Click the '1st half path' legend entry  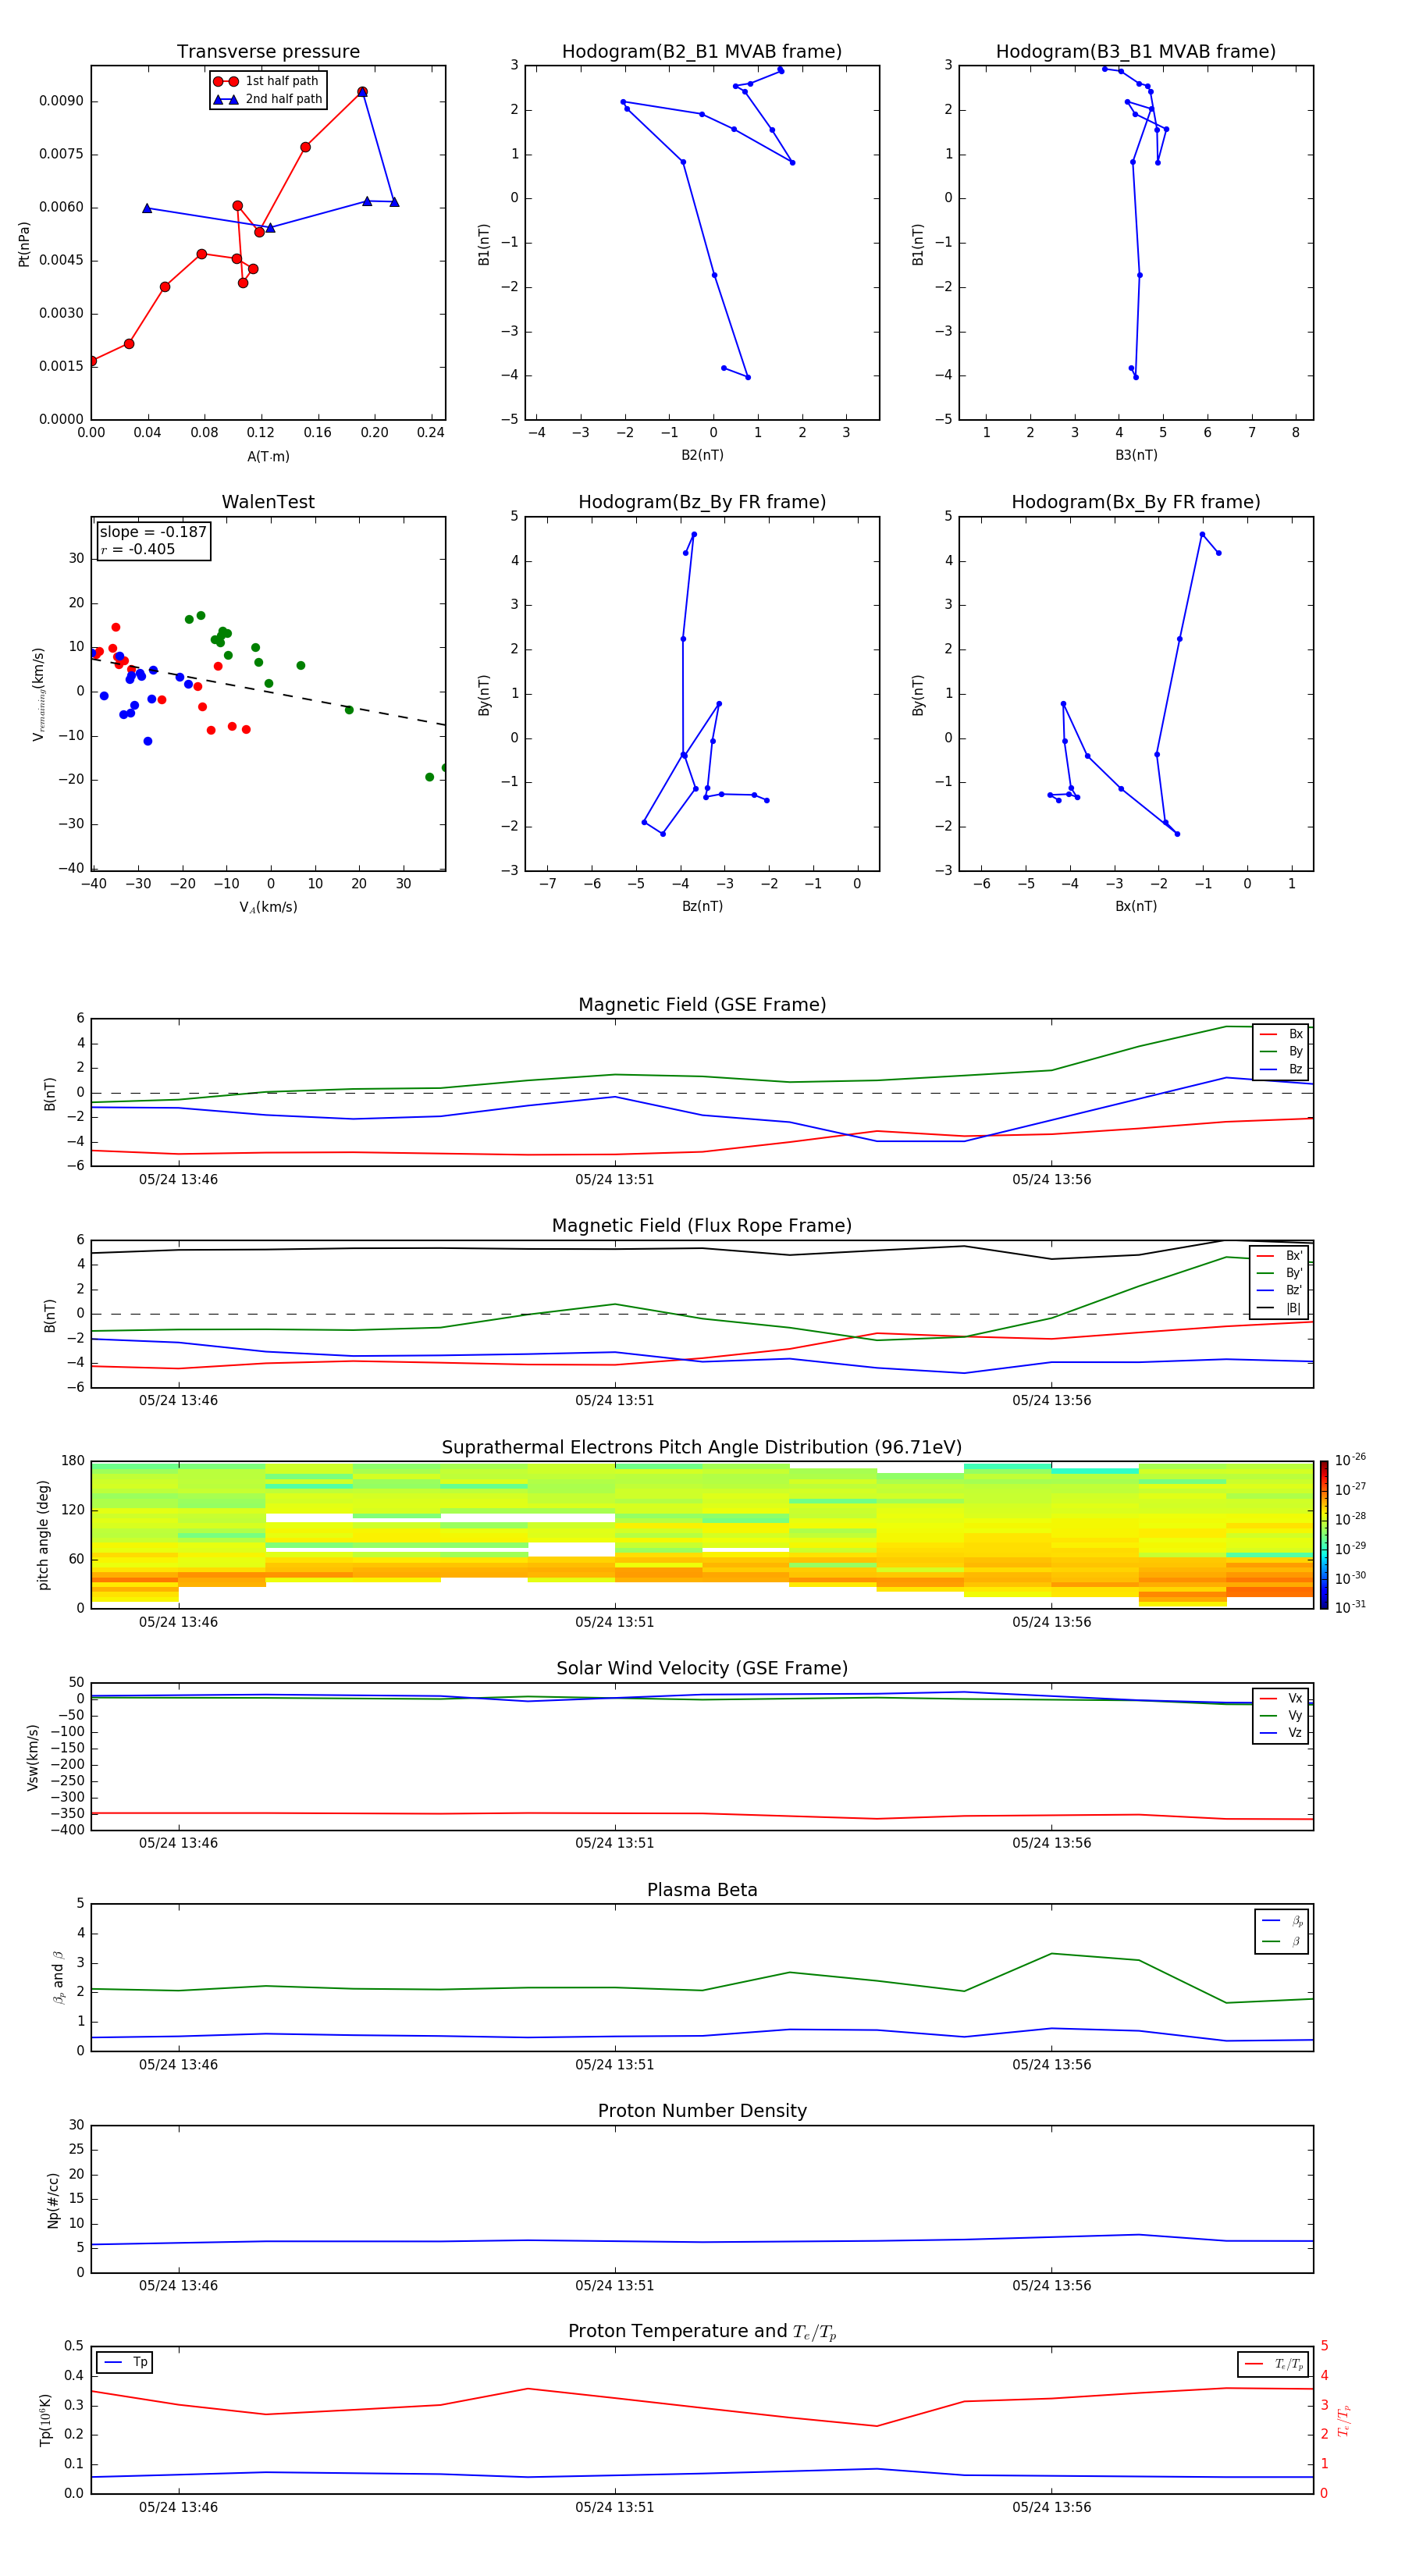[x=266, y=81]
